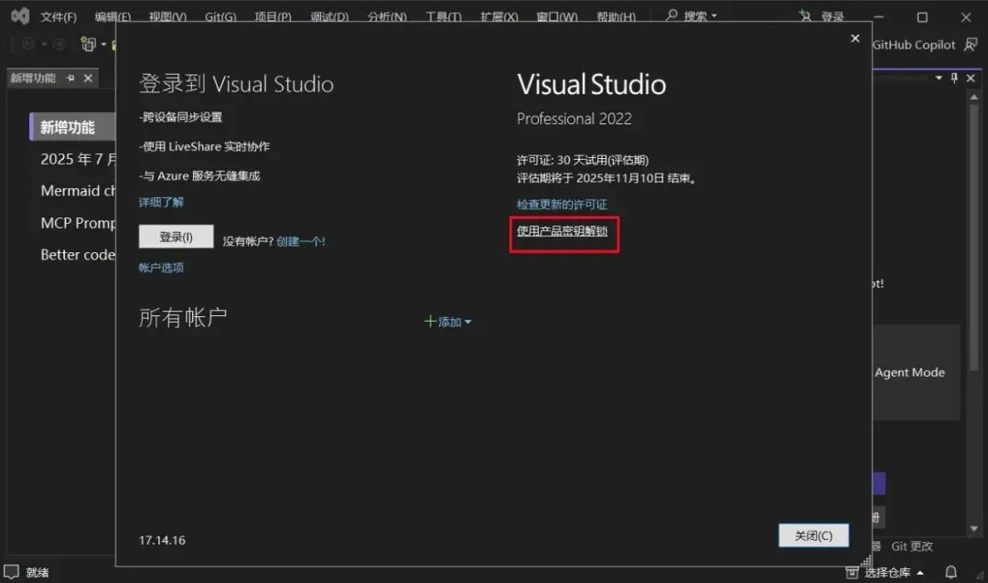Click the 关闭(C) button

813,535
